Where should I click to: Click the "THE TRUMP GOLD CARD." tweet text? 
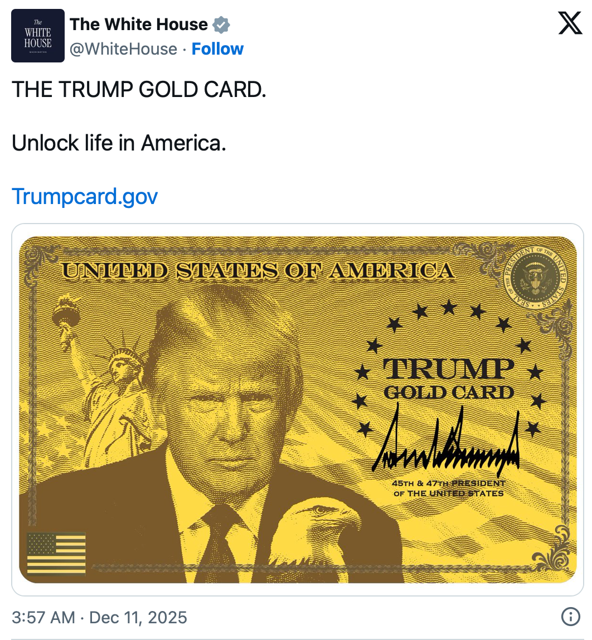point(139,89)
